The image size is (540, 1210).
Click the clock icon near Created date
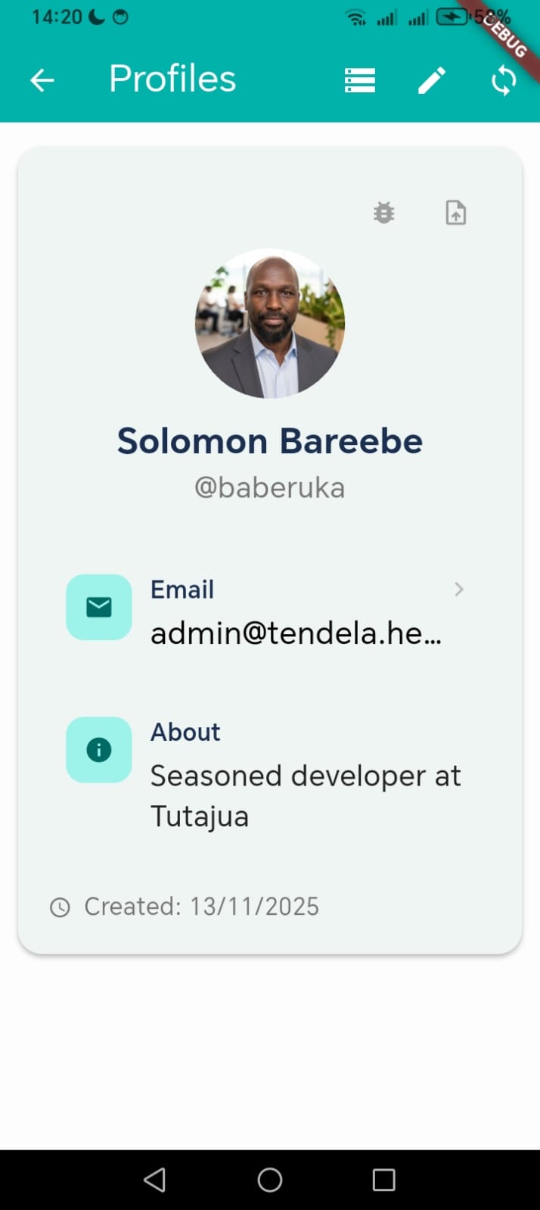click(x=61, y=906)
